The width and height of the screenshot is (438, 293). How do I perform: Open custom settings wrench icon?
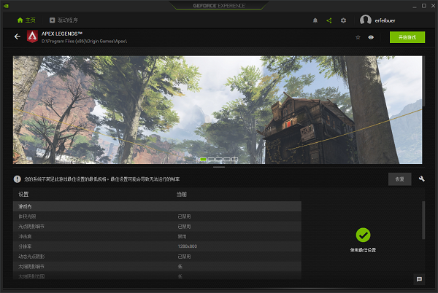coord(422,179)
